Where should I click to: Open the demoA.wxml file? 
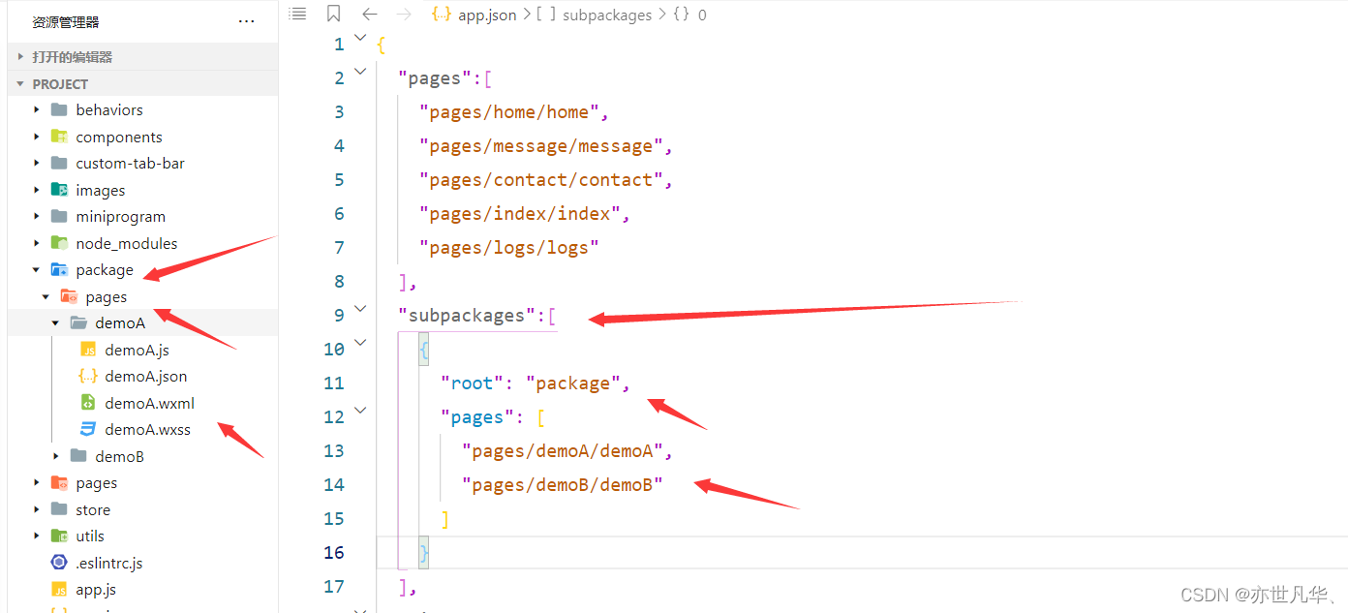coord(150,403)
